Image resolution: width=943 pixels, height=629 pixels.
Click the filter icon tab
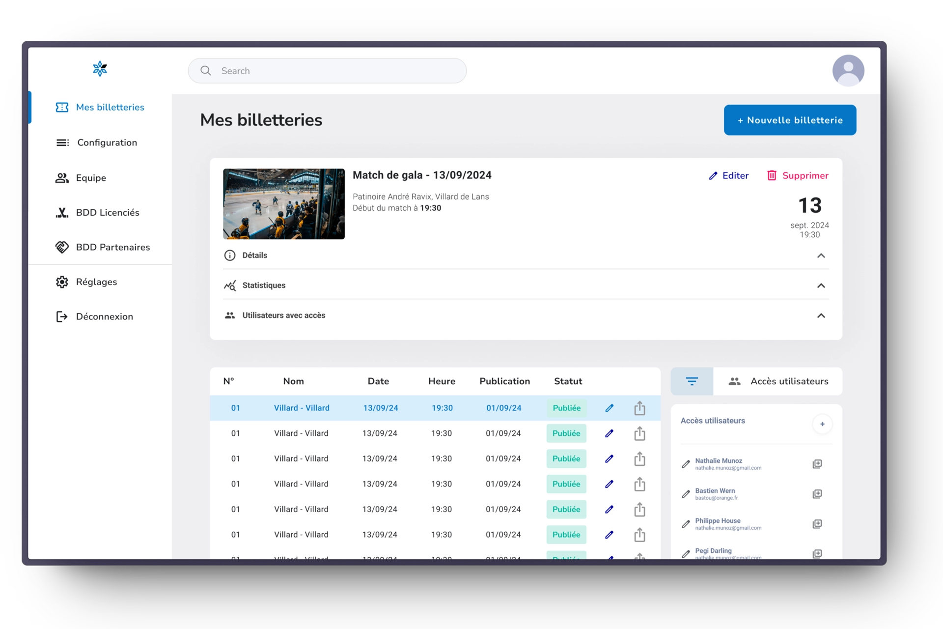(692, 381)
